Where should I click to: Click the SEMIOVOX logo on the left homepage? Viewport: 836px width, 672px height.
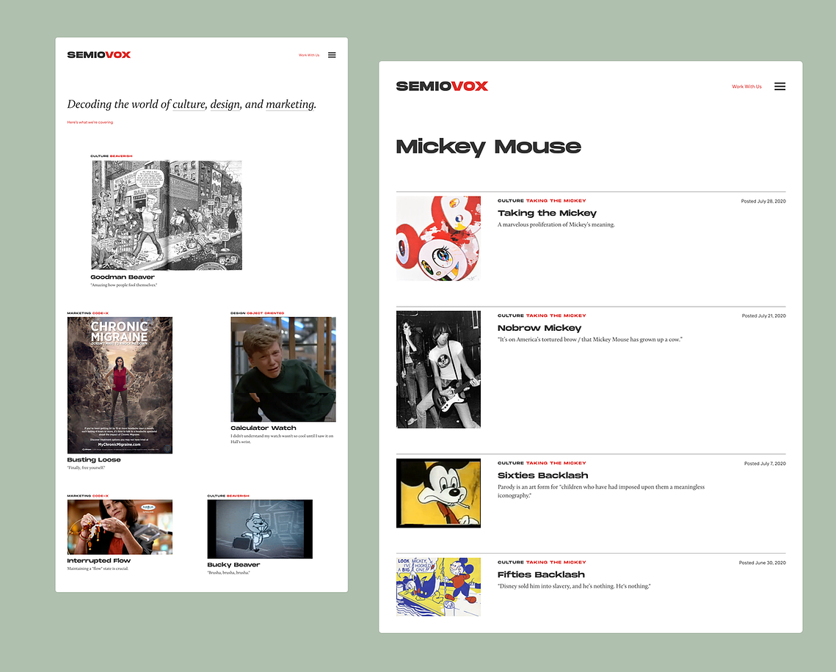[98, 55]
